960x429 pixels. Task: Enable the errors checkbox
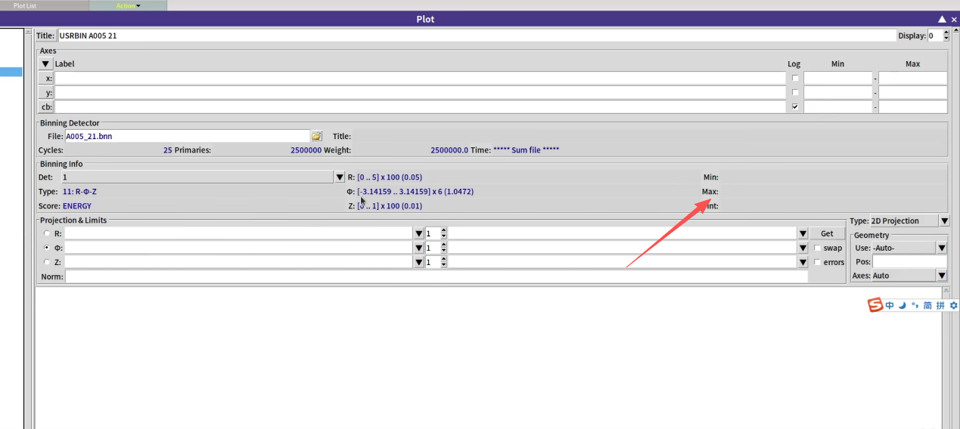pos(818,262)
